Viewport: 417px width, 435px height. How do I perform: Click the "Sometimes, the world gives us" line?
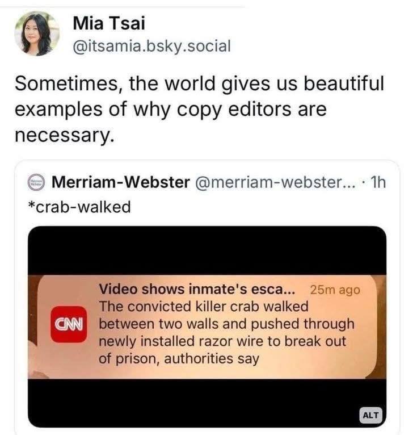point(199,84)
